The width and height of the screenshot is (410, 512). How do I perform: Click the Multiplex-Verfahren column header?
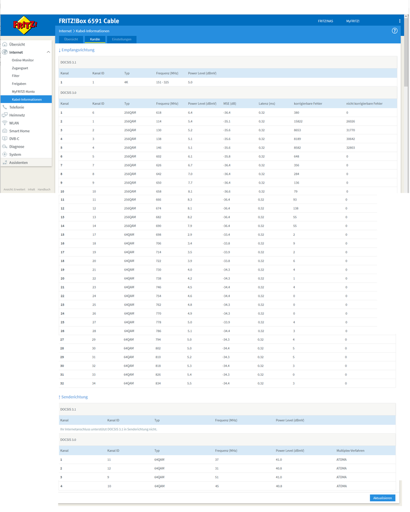pyautogui.click(x=350, y=450)
